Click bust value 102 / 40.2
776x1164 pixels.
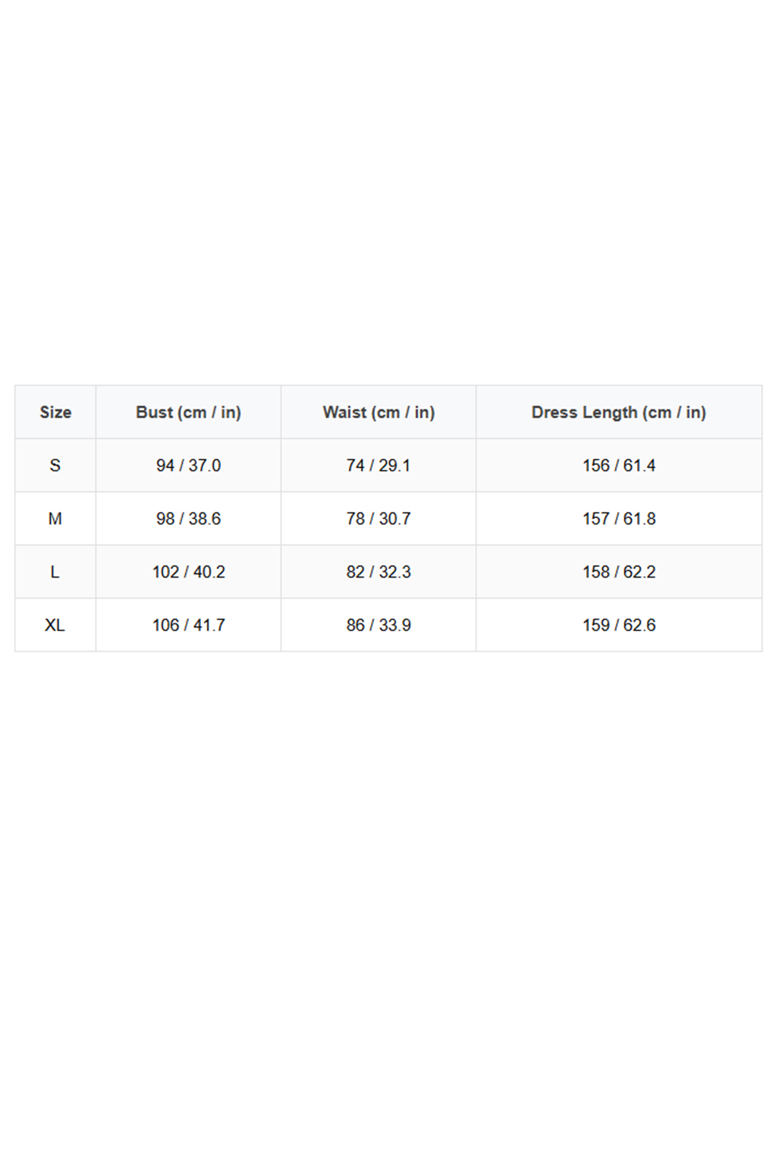[188, 572]
